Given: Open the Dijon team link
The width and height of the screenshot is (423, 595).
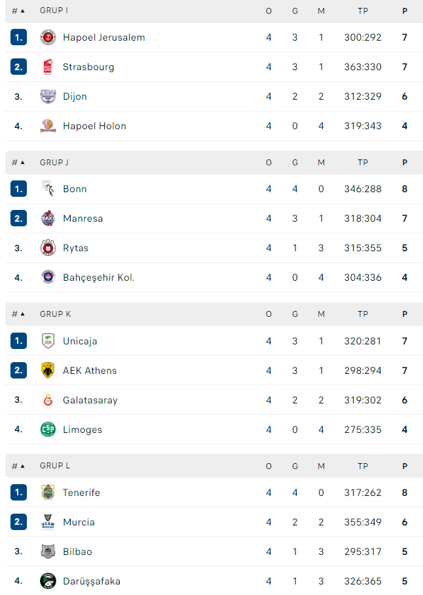Looking at the screenshot, I should point(75,96).
